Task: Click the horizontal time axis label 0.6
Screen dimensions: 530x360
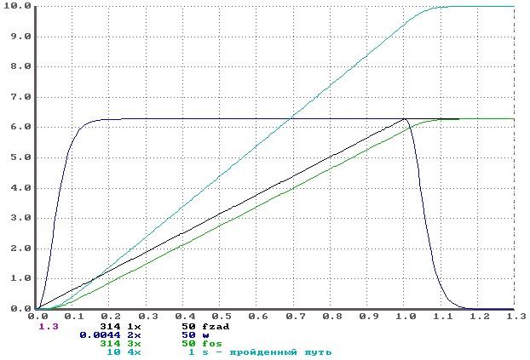Action: [x=258, y=317]
